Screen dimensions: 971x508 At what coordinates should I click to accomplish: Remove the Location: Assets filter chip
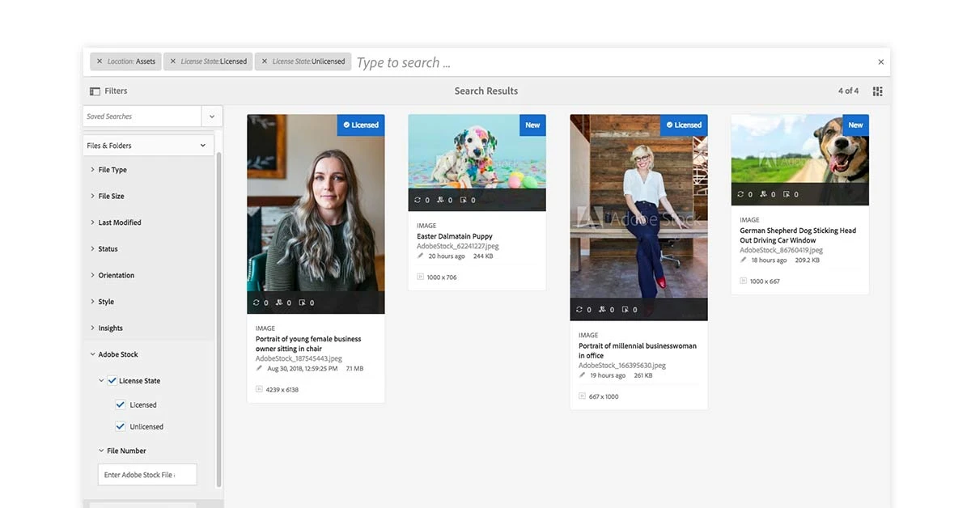click(98, 61)
